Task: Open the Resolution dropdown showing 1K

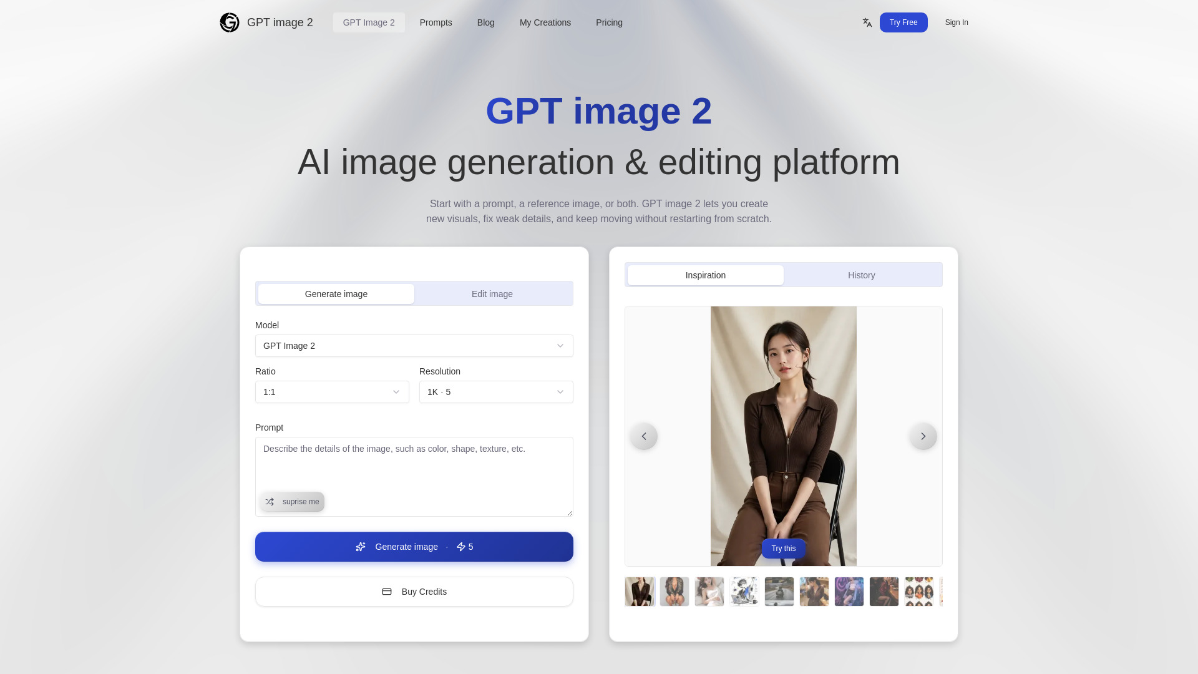Action: tap(496, 392)
